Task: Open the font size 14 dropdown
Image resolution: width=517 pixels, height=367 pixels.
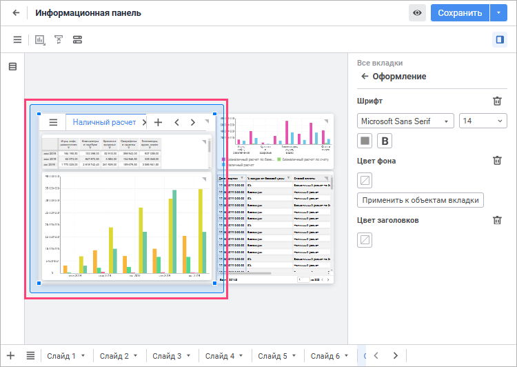Action: point(483,121)
